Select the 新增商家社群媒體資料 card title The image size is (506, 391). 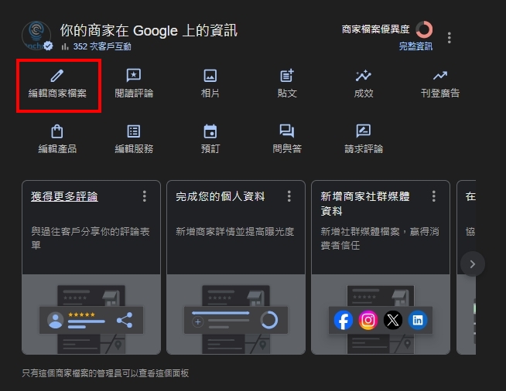click(x=365, y=203)
